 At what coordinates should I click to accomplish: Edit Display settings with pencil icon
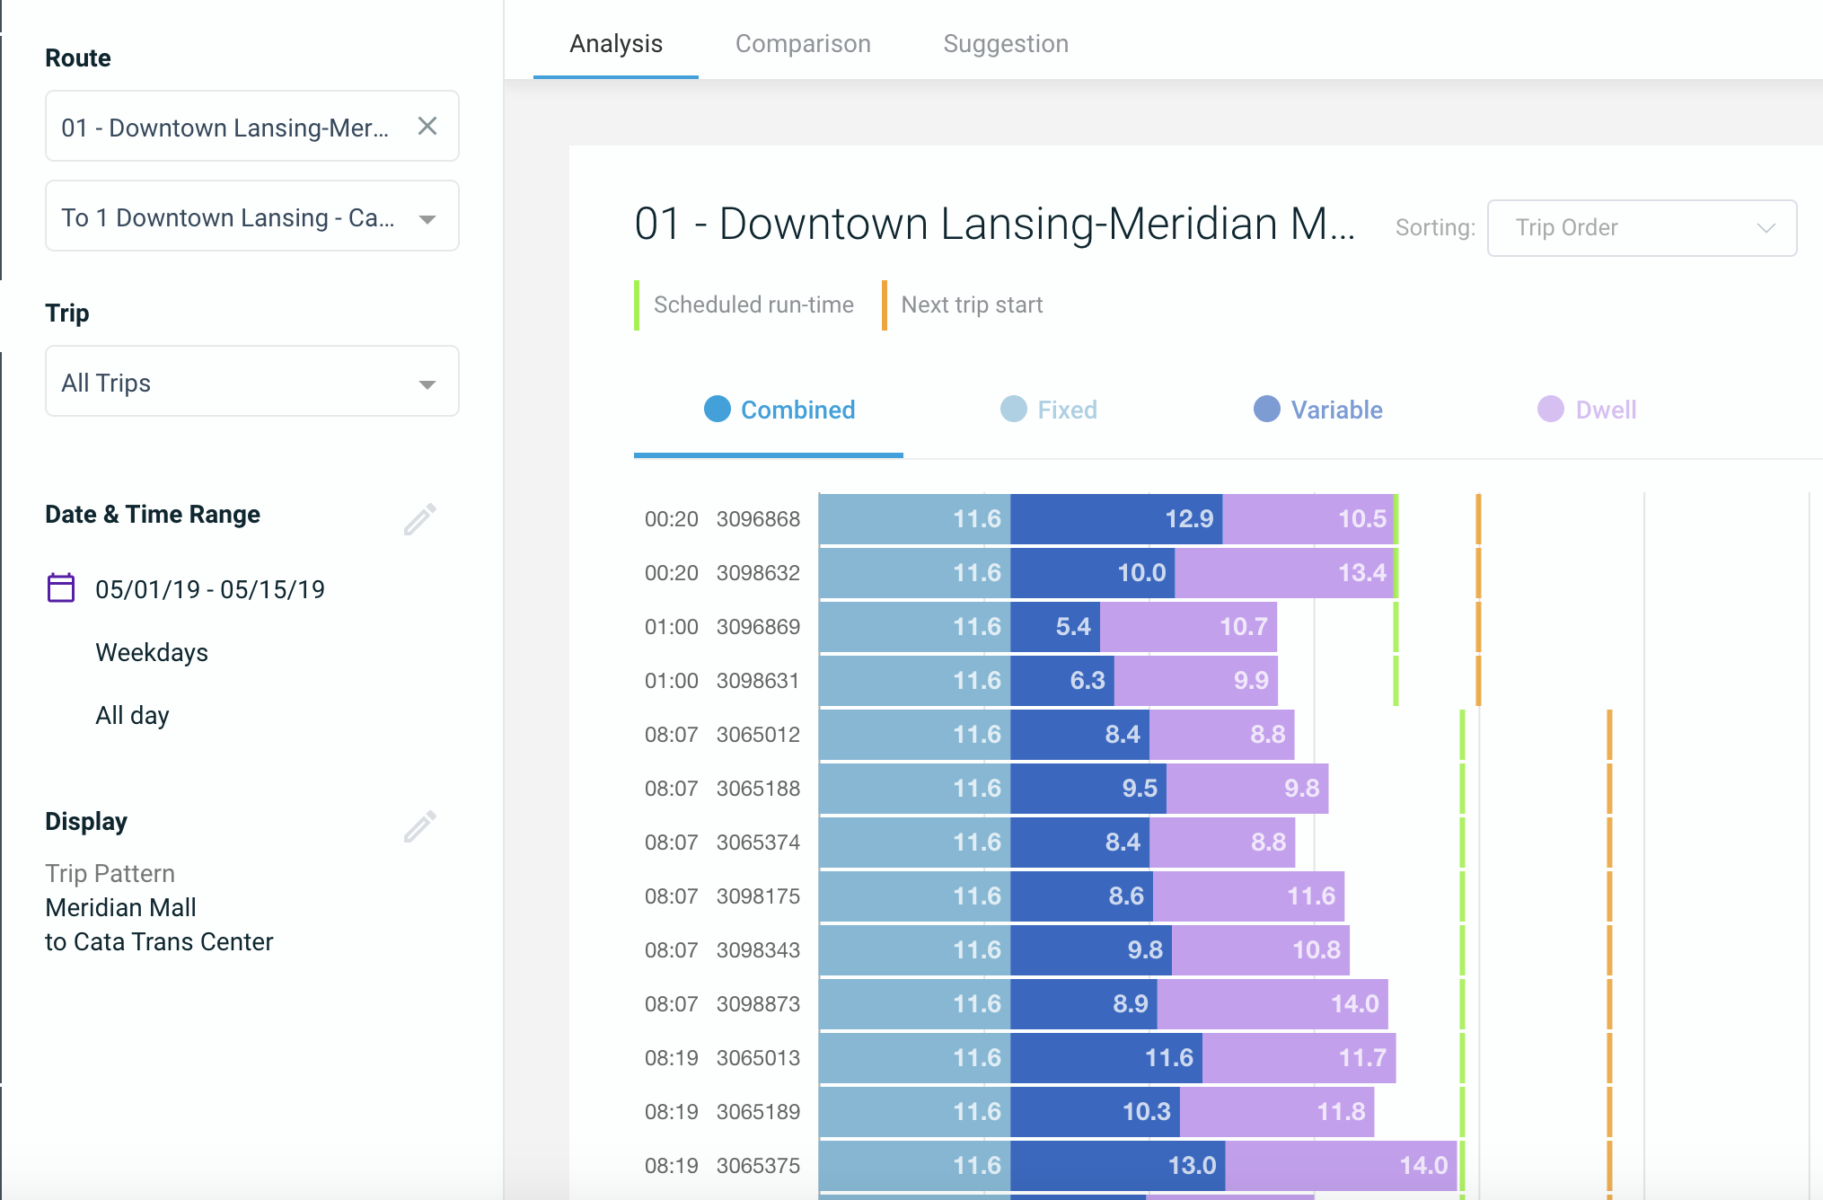419,826
